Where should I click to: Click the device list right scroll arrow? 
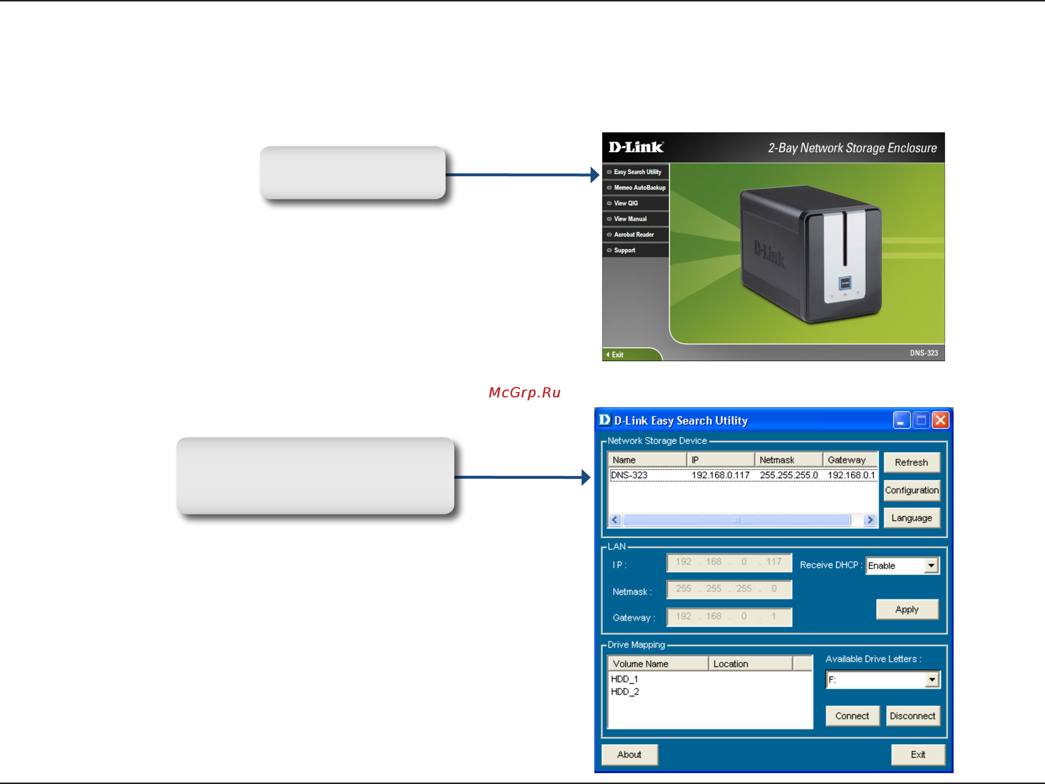coord(870,520)
